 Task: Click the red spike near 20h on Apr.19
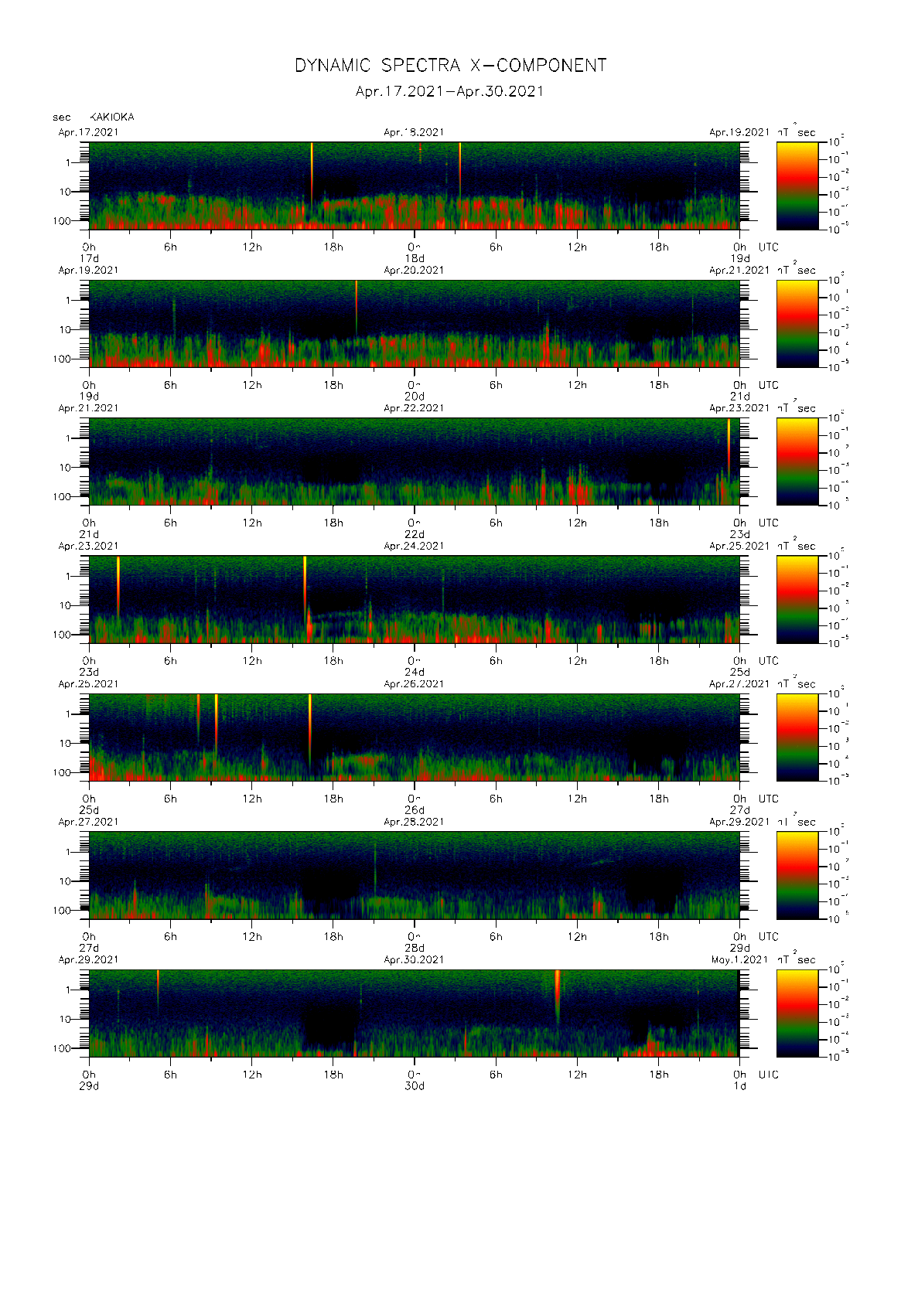pyautogui.click(x=356, y=308)
